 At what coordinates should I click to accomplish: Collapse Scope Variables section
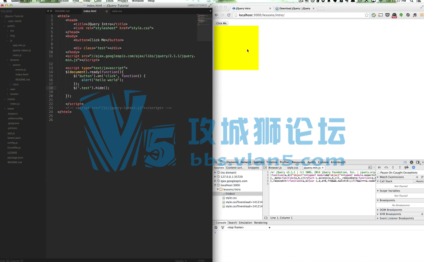pyautogui.click(x=378, y=191)
